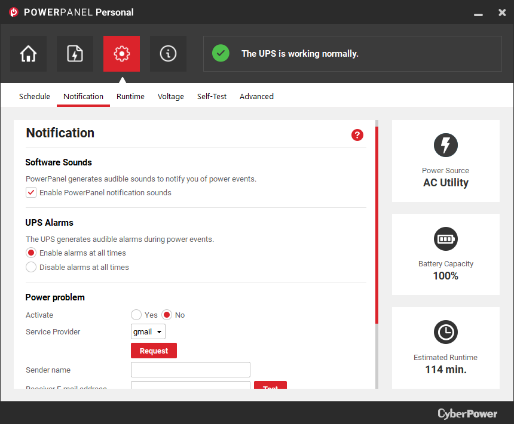
Task: Switch to the Self-Test tab
Action: [x=212, y=97]
